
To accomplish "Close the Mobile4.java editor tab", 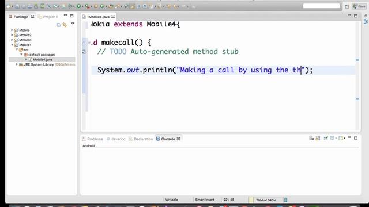I will [x=113, y=17].
